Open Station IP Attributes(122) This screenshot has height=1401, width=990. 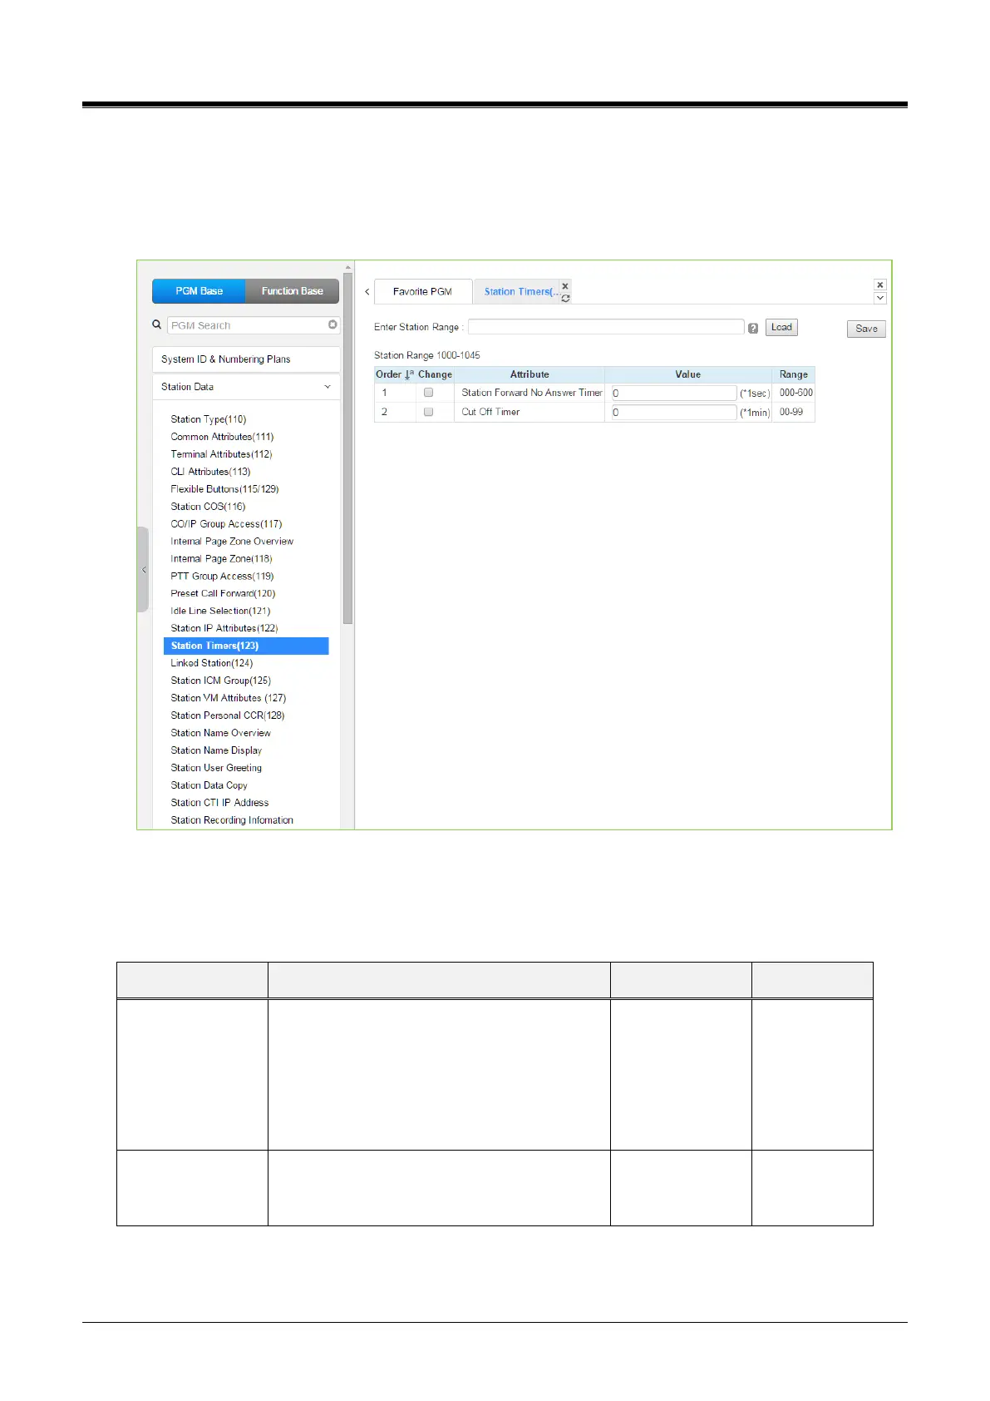(224, 629)
